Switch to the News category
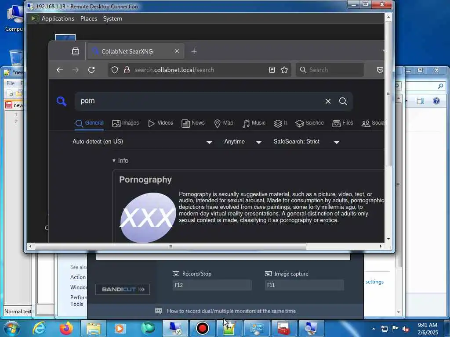The height and width of the screenshot is (337, 450). click(193, 123)
